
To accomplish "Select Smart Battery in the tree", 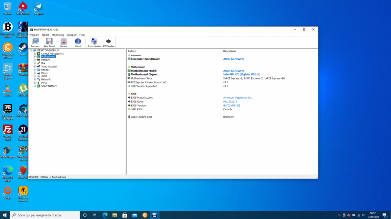I will point(48,86).
